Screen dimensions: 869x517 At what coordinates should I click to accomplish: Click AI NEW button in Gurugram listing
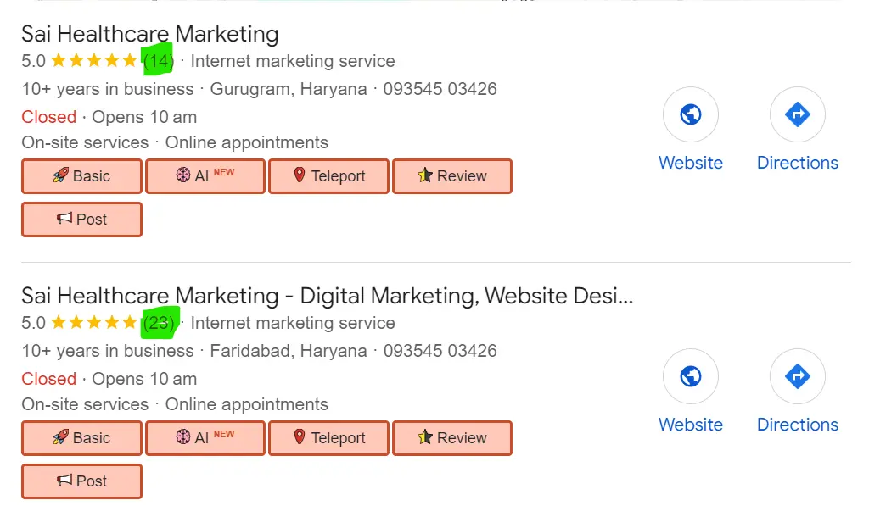click(x=205, y=176)
